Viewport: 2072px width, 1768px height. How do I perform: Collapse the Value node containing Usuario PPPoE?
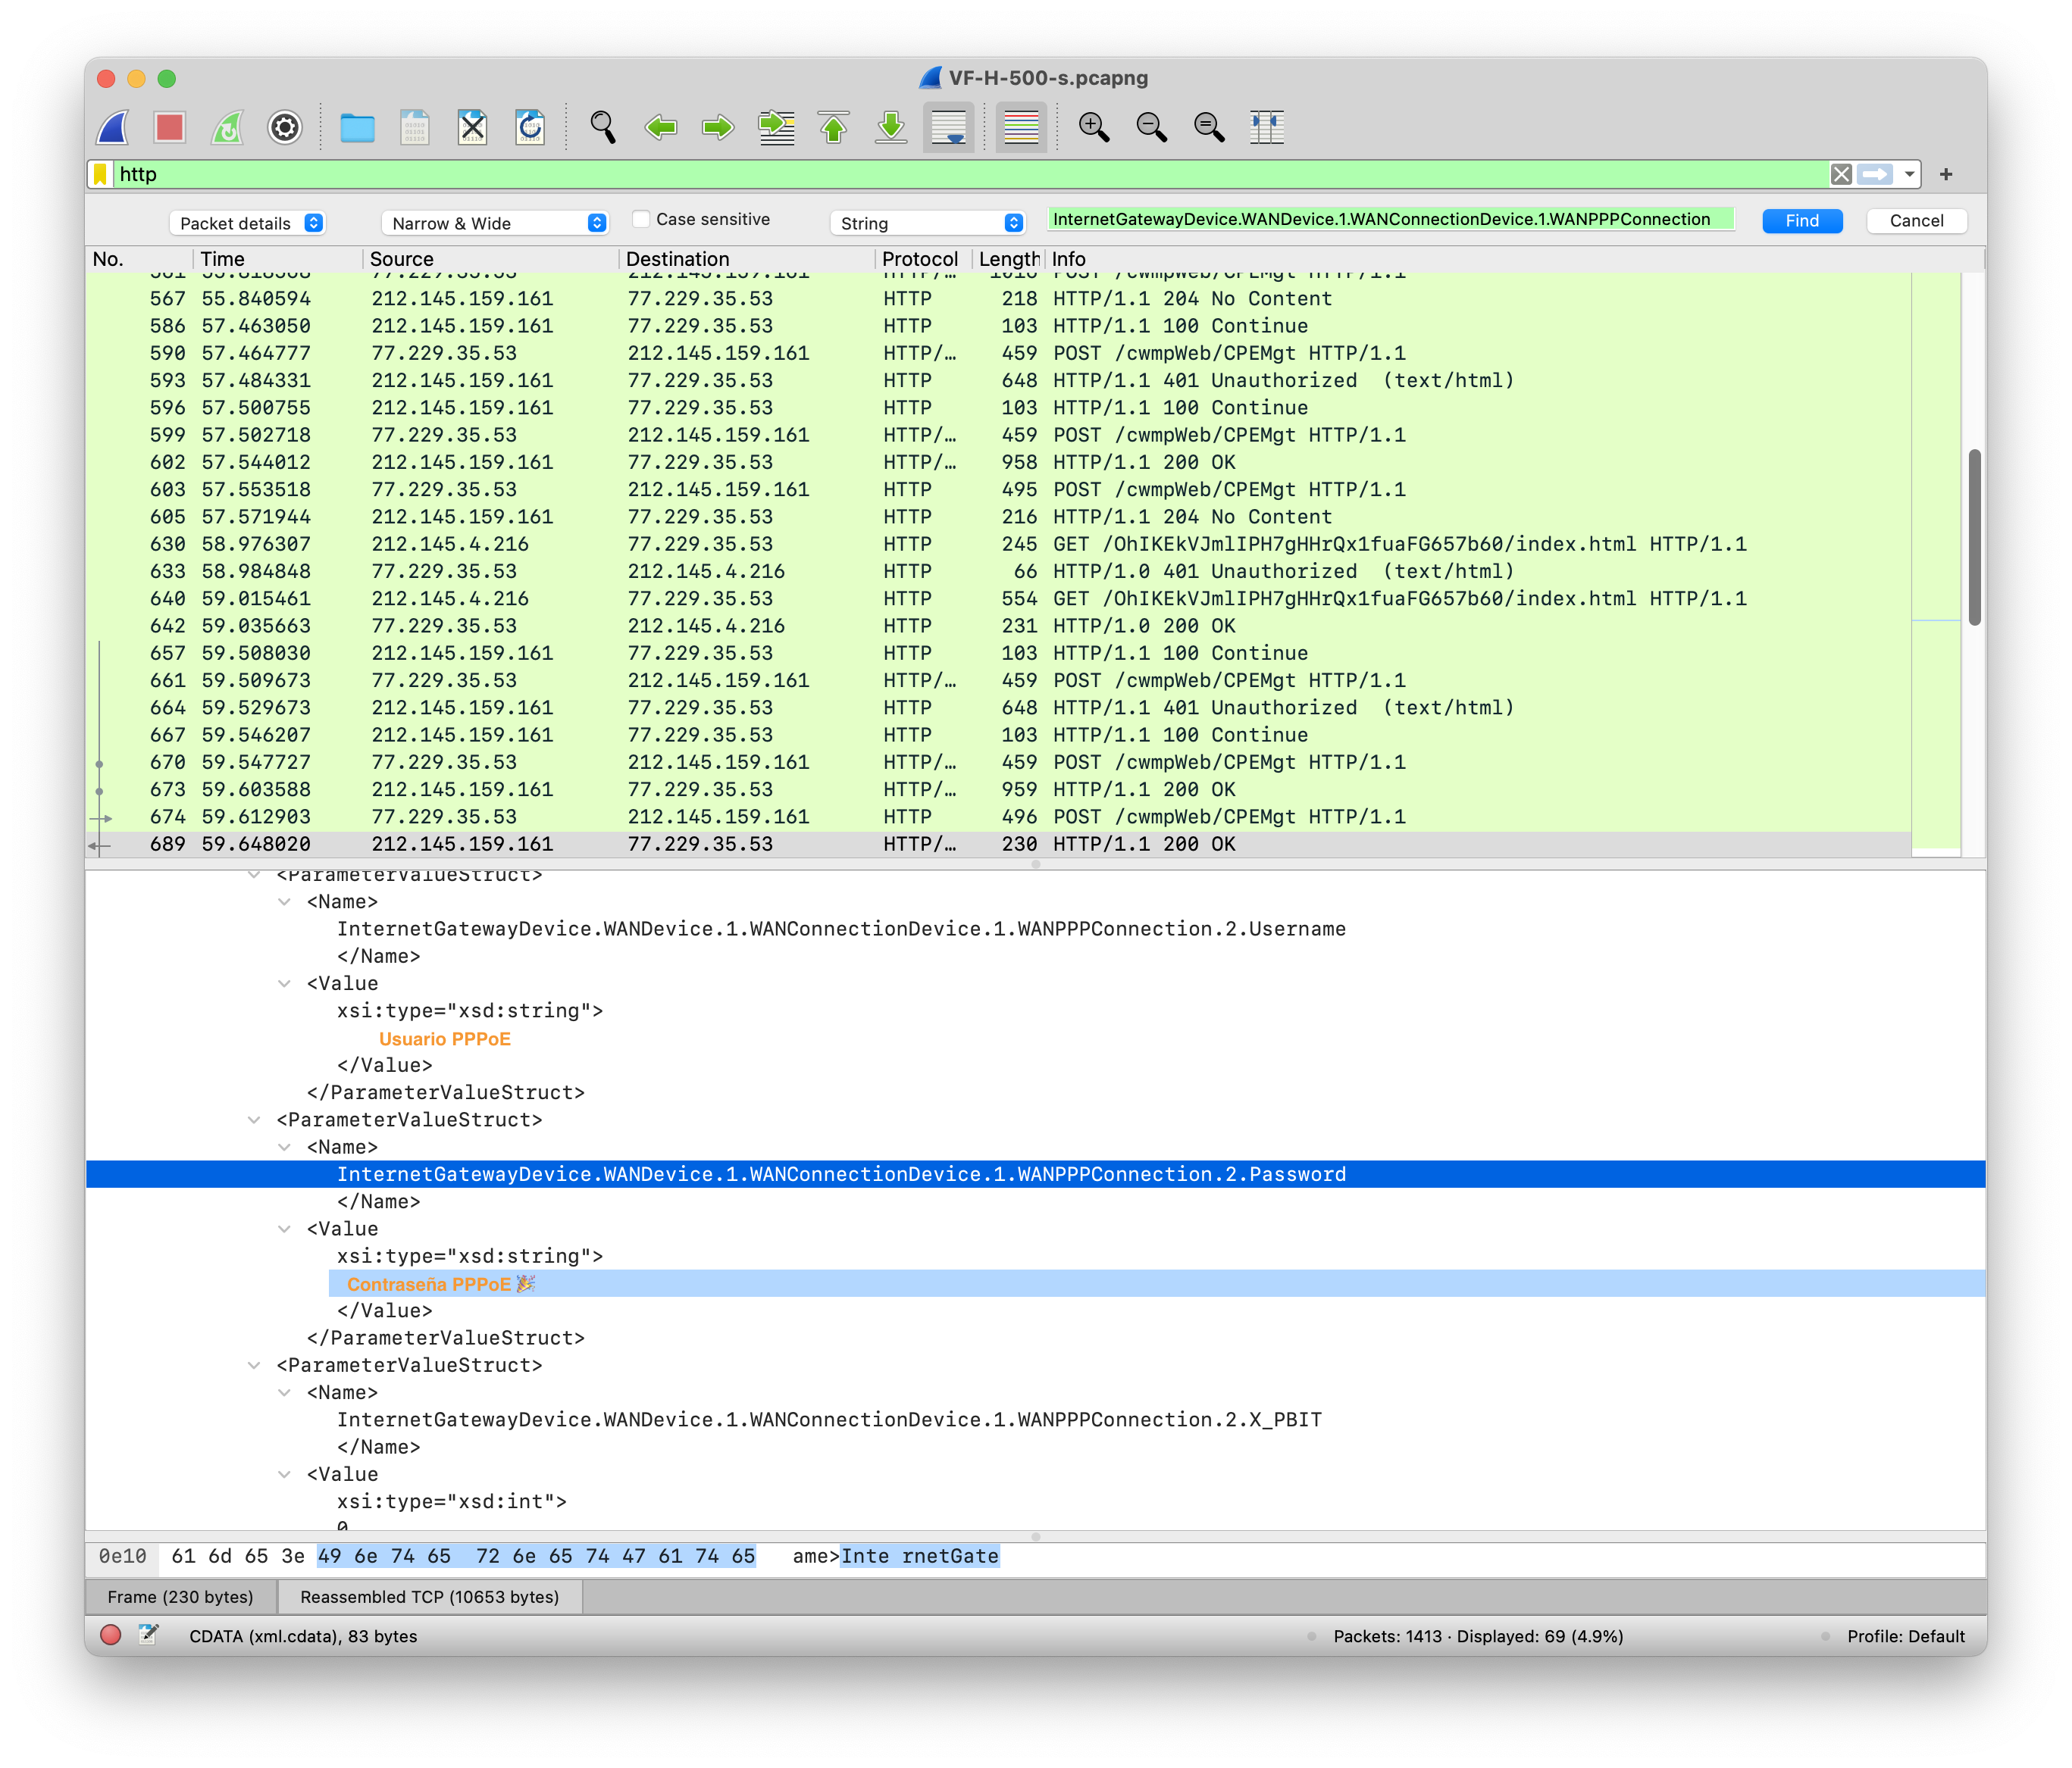[285, 983]
